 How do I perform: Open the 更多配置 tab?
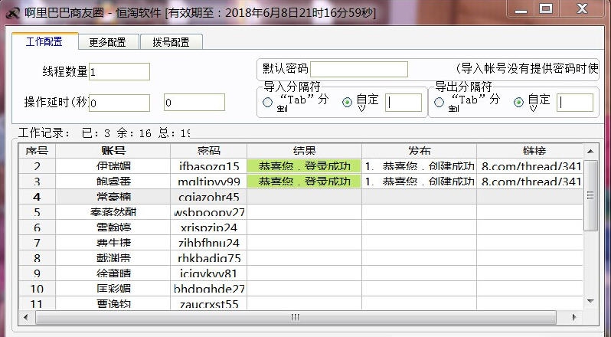pos(108,42)
